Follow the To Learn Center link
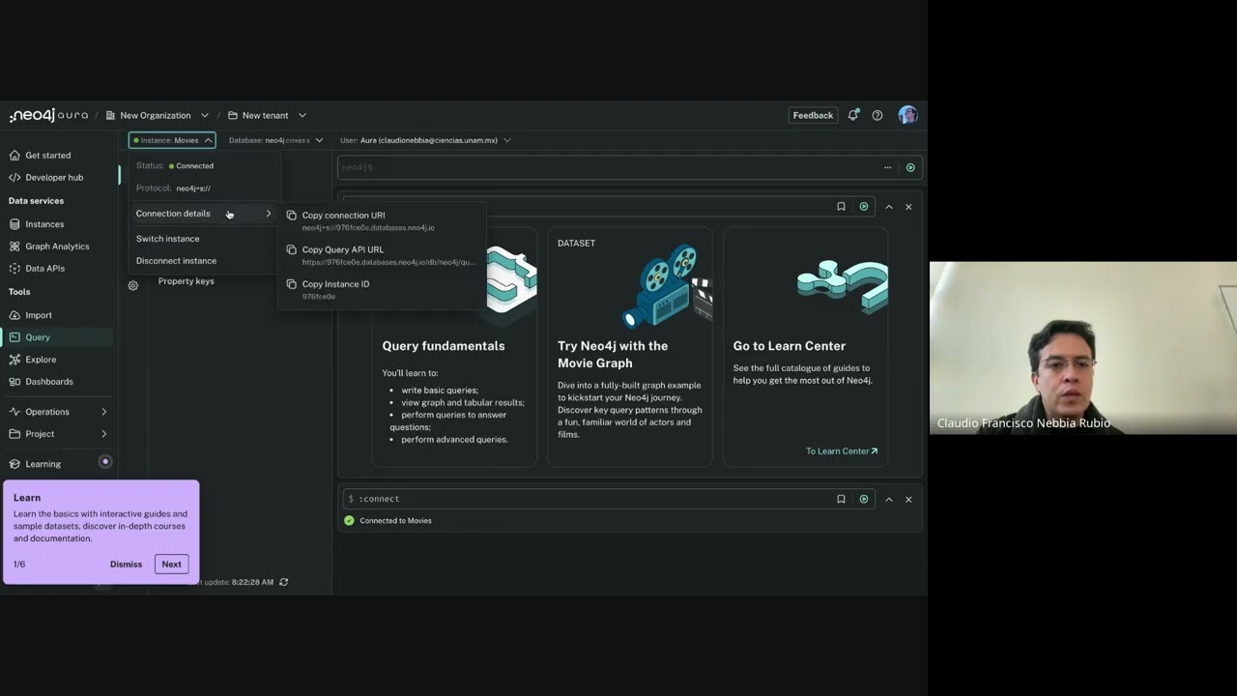Image resolution: width=1237 pixels, height=696 pixels. pyautogui.click(x=842, y=451)
